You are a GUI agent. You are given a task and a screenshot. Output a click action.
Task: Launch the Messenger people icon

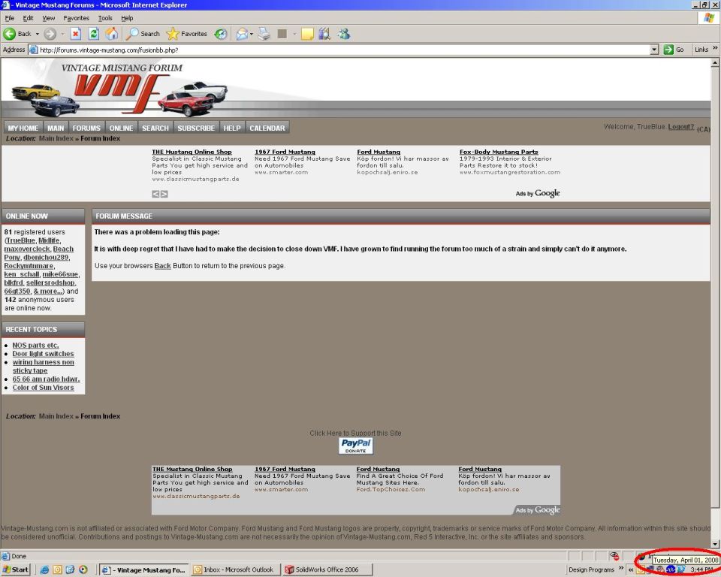point(343,34)
